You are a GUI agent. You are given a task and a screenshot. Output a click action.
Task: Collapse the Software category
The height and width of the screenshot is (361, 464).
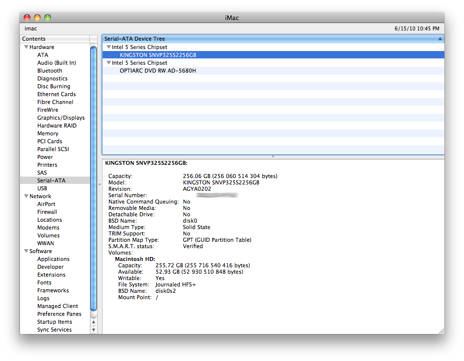tap(26, 251)
